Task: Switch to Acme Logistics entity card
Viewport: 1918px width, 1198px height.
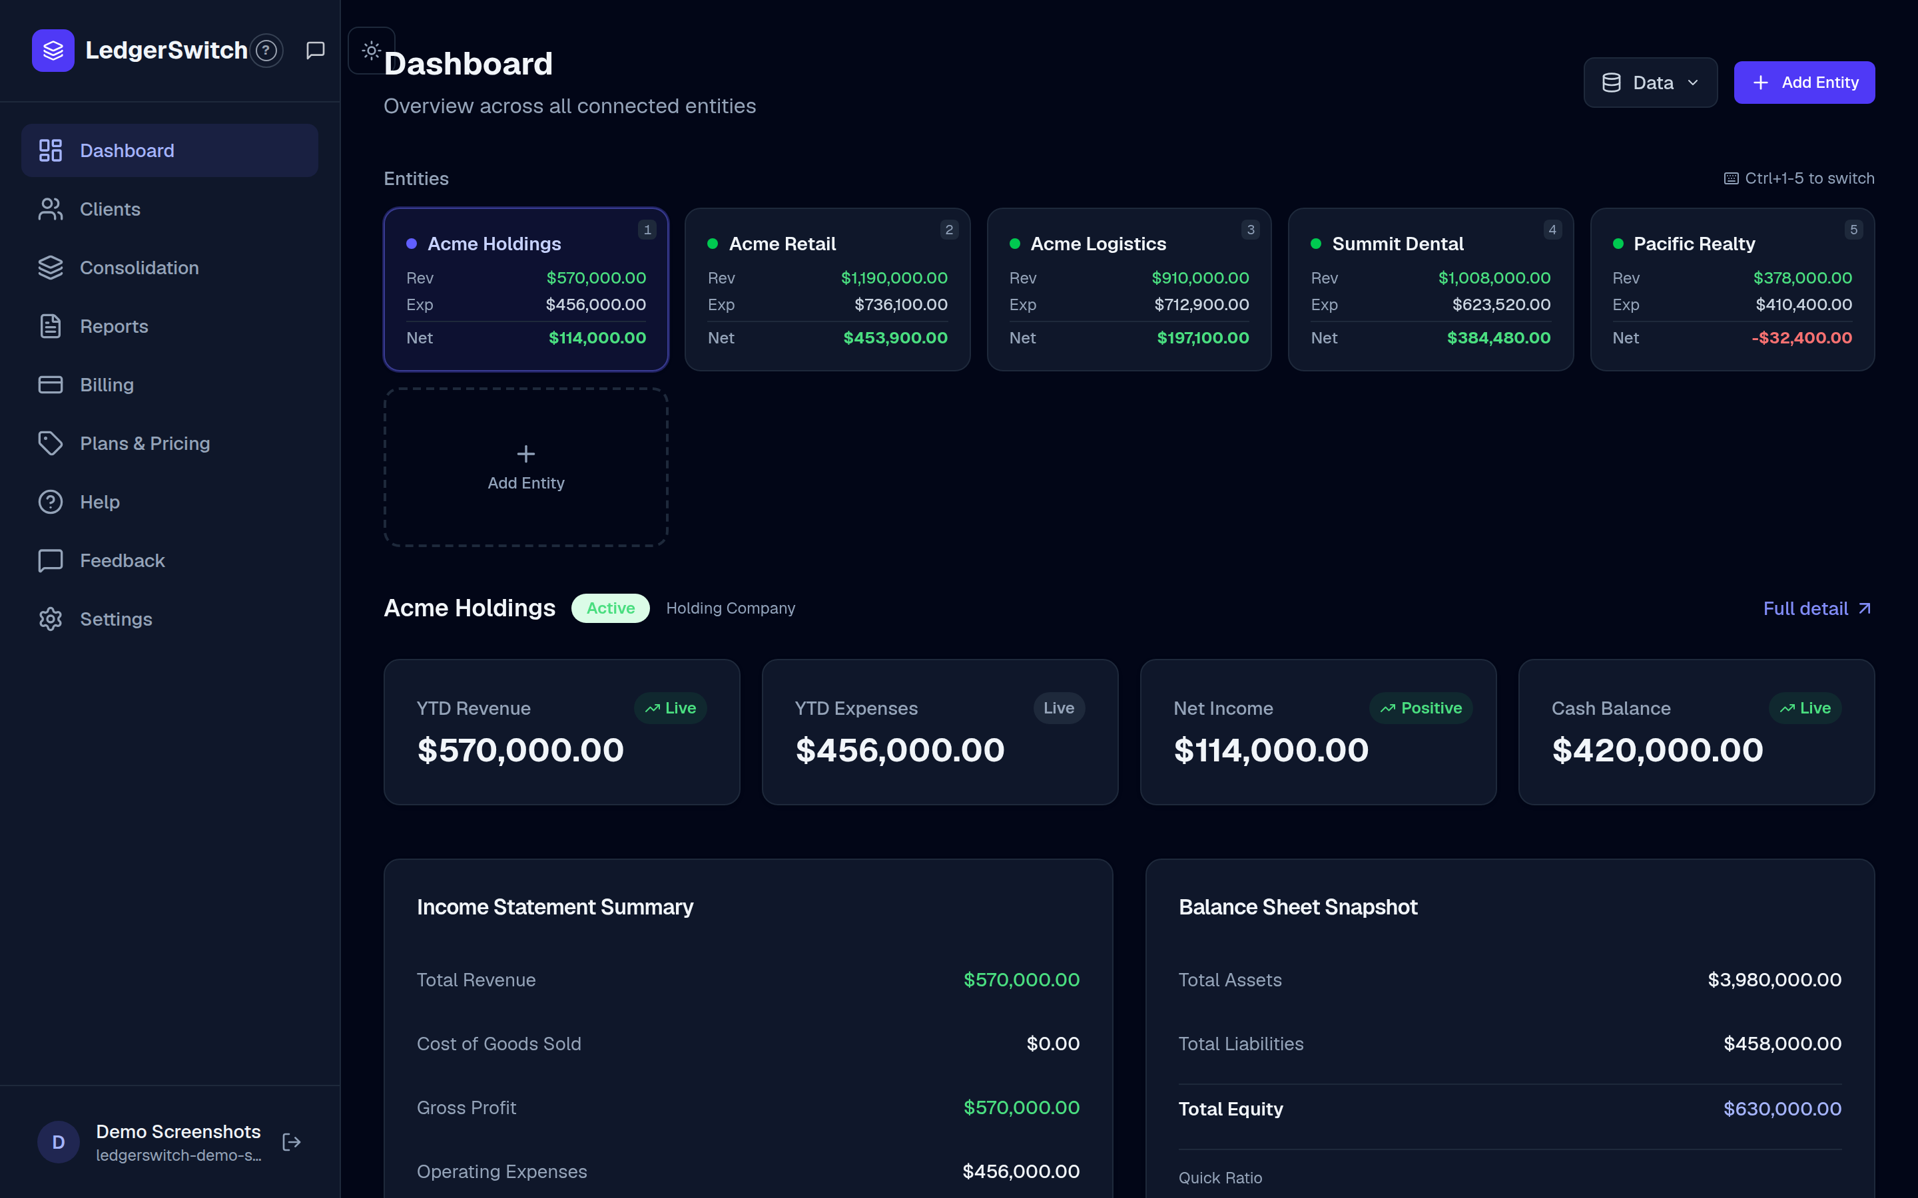Action: pos(1129,290)
